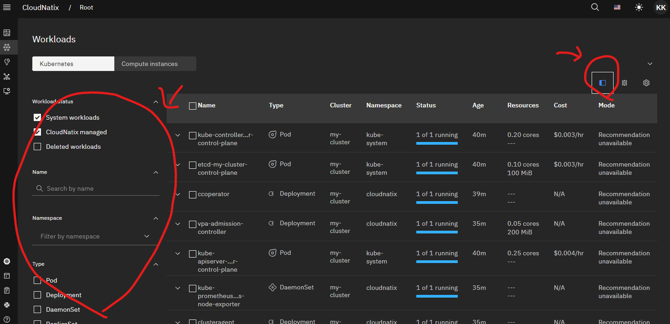Open the column chooser icon

tap(624, 83)
